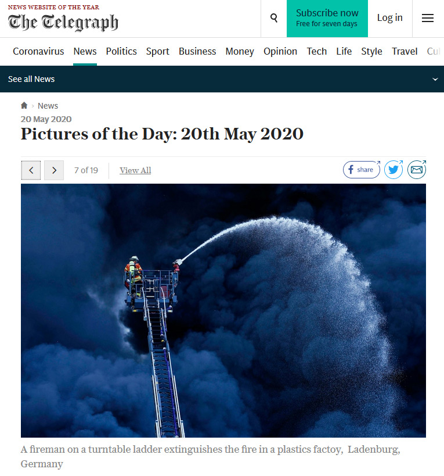This screenshot has width=444, height=476.
Task: Open the search magnifier icon
Action: click(274, 18)
